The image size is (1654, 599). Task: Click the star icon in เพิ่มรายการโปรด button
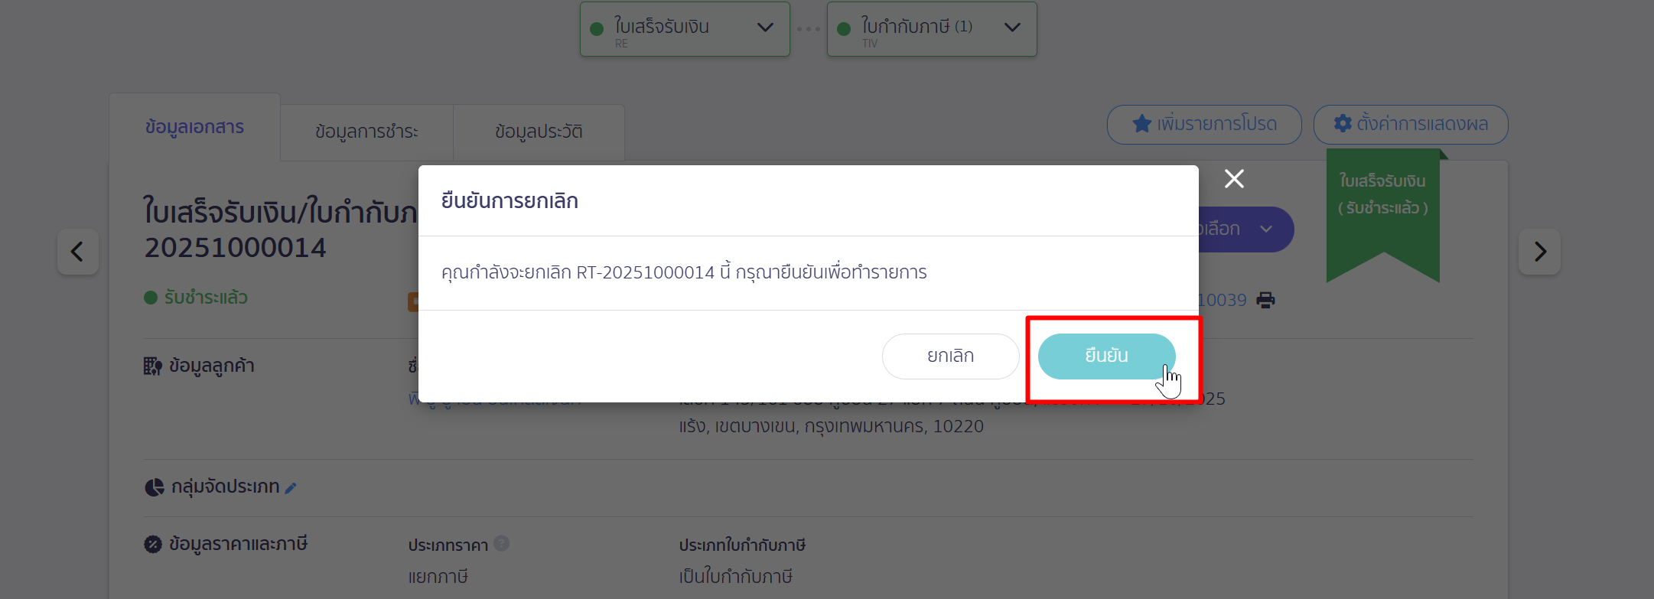click(x=1141, y=123)
